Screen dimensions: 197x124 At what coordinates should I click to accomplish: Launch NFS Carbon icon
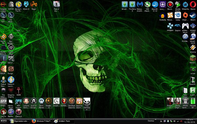tap(19, 103)
